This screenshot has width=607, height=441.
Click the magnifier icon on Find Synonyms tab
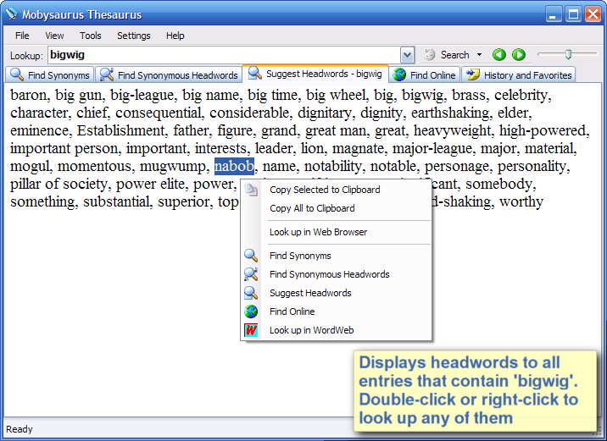[x=17, y=74]
